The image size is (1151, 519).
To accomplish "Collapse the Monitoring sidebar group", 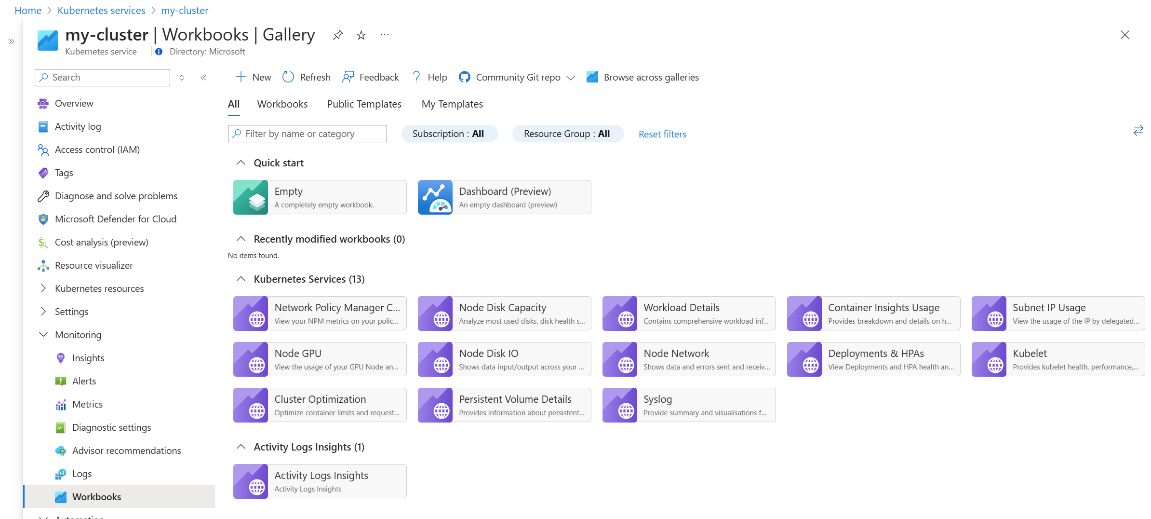I will (x=43, y=335).
